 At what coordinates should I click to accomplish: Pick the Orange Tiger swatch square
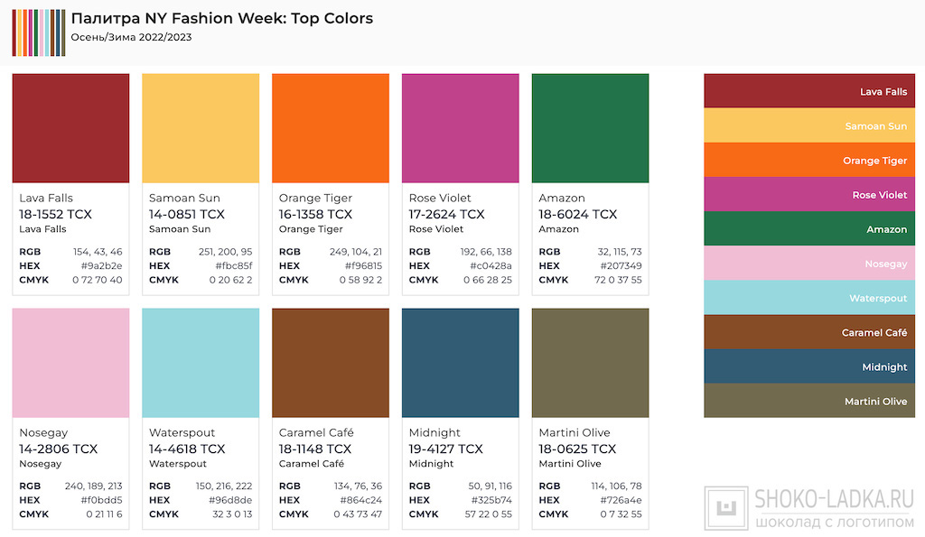(331, 128)
